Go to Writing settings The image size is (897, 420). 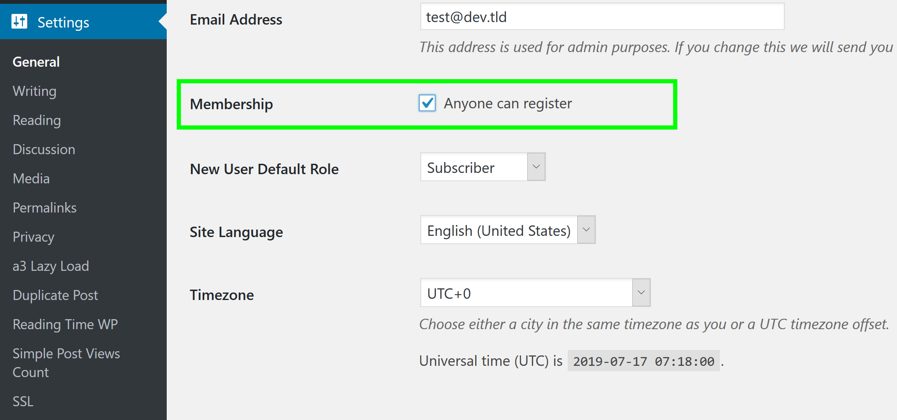(x=35, y=91)
